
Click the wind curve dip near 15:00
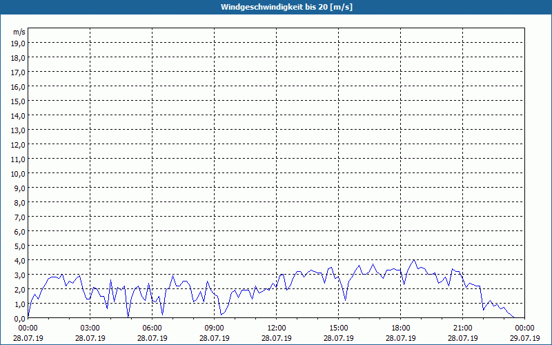click(x=346, y=300)
